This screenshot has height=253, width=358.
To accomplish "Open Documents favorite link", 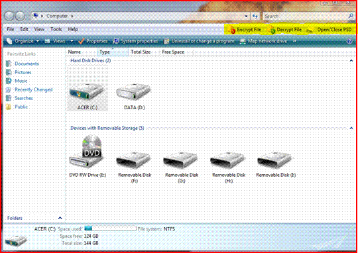I will [x=27, y=64].
